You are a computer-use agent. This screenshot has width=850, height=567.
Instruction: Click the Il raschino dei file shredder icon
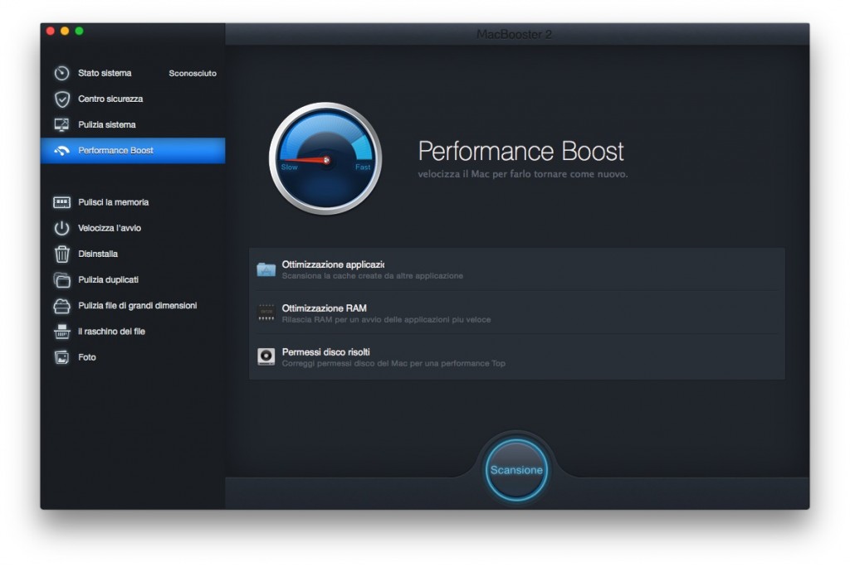pyautogui.click(x=61, y=332)
